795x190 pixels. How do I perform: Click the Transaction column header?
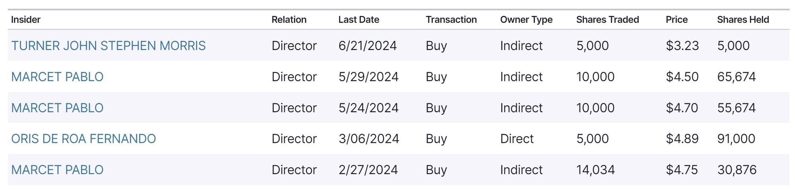451,19
